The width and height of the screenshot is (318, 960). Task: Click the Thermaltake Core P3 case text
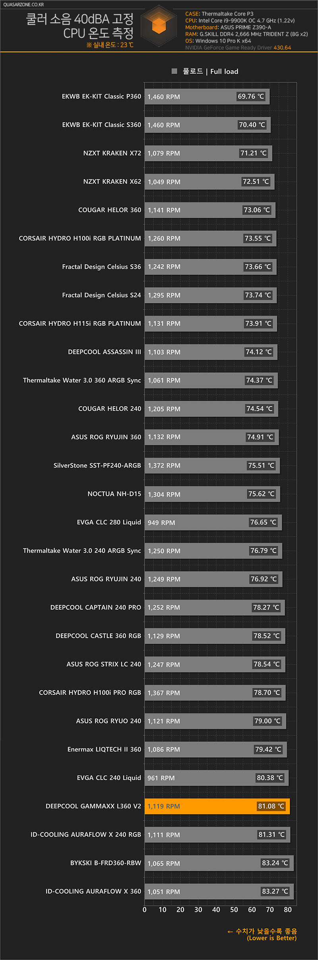[x=227, y=14]
